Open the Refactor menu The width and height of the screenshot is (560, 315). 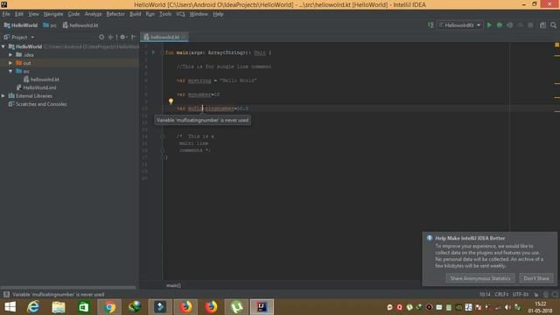(115, 14)
